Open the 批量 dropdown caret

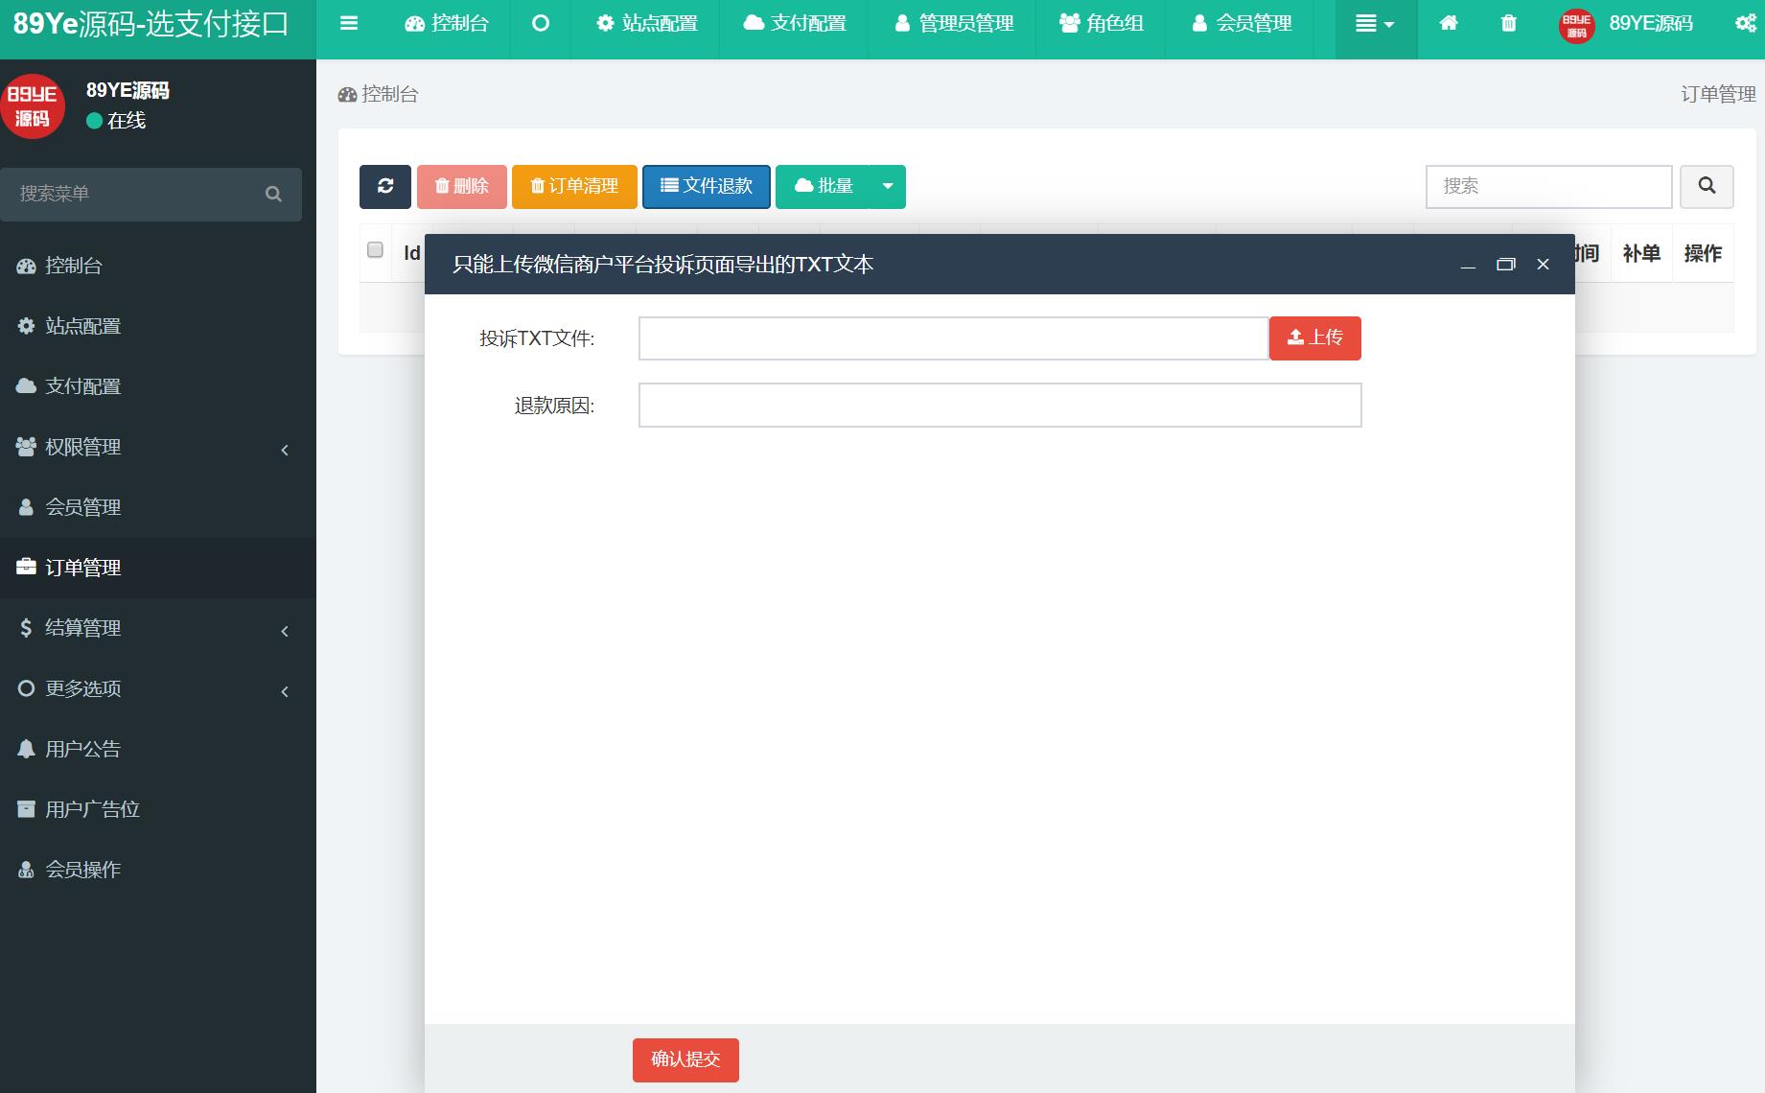coord(888,186)
